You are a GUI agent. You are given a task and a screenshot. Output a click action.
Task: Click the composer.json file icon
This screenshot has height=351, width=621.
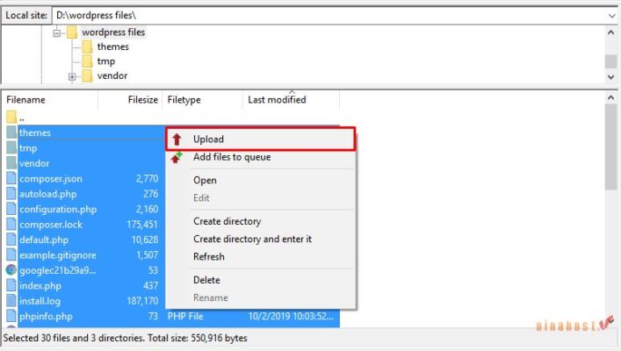(x=11, y=178)
